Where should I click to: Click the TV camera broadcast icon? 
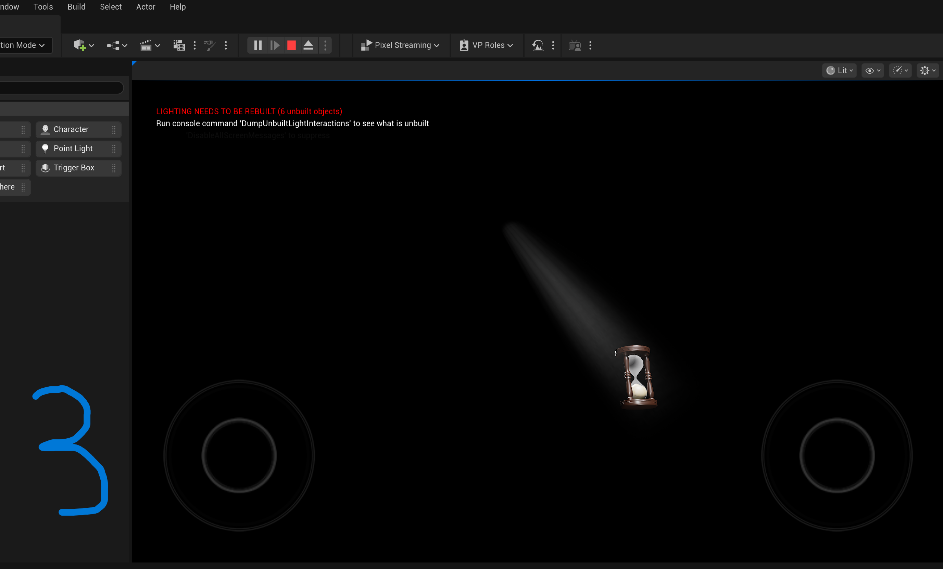pos(575,46)
